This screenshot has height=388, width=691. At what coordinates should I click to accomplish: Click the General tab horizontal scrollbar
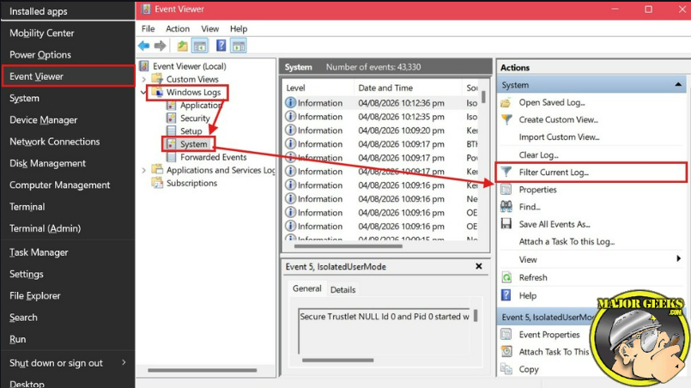[337, 361]
